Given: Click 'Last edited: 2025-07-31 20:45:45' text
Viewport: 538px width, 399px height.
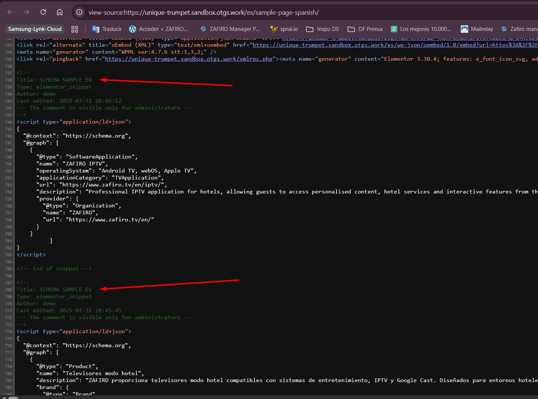Looking at the screenshot, I should pos(69,310).
